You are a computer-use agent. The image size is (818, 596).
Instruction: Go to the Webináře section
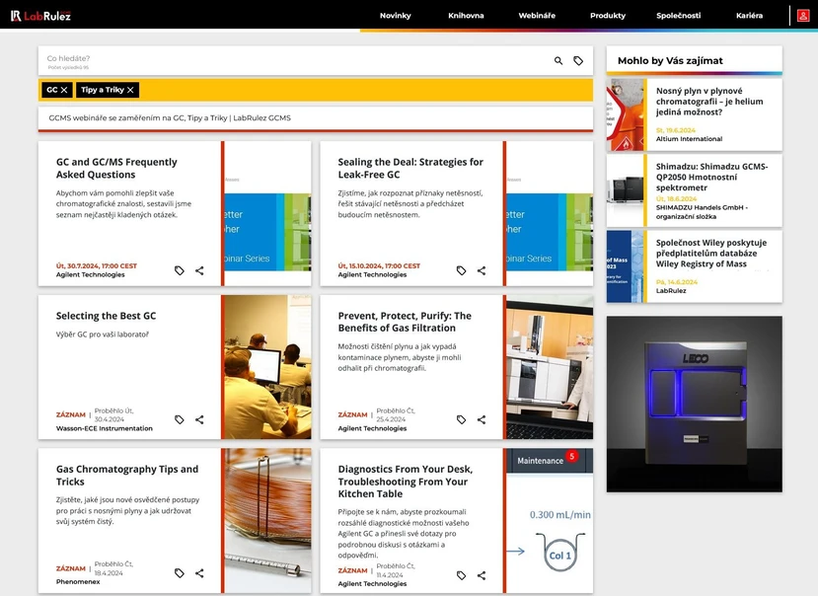(x=537, y=16)
